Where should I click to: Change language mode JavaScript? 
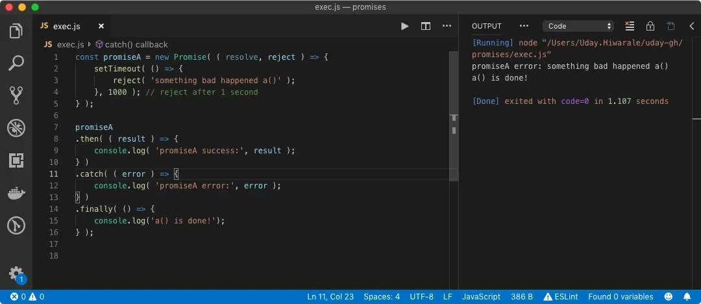481,296
